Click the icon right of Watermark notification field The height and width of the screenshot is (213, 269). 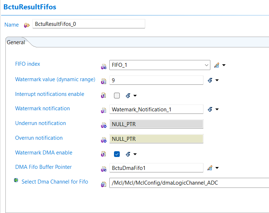pos(210,110)
